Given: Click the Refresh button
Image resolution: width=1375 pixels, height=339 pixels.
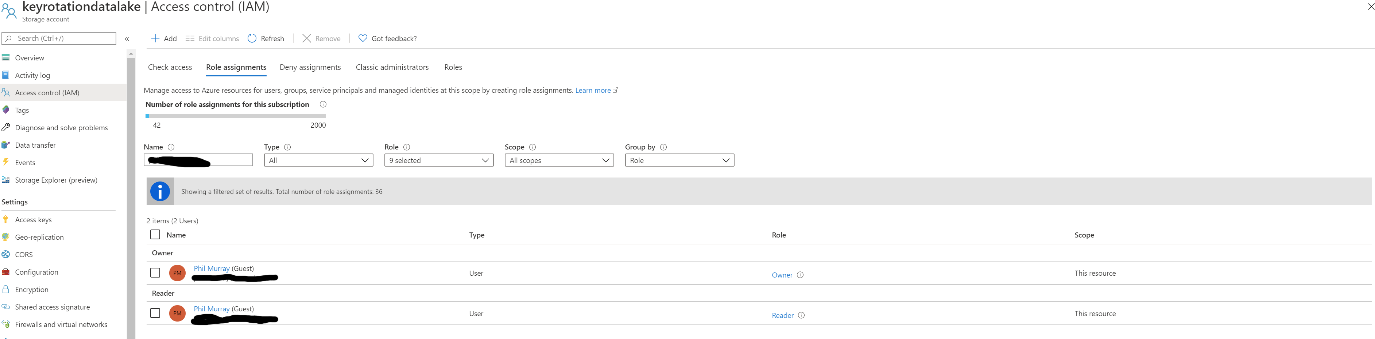Looking at the screenshot, I should [x=266, y=39].
